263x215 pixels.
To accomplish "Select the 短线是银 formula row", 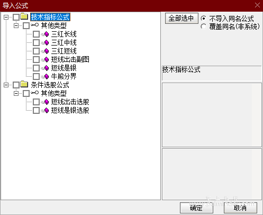I will click(x=64, y=68).
